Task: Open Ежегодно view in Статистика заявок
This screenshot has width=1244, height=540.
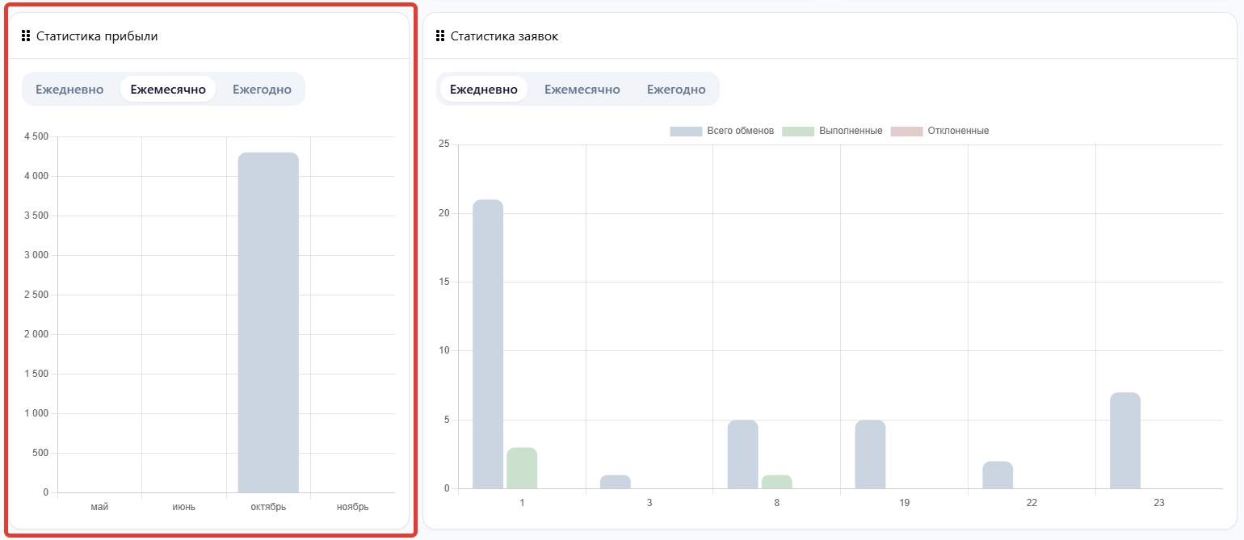Action: coord(676,89)
